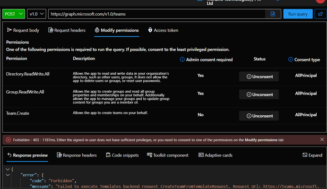
Task: Expand the response panel
Action: pos(312,155)
